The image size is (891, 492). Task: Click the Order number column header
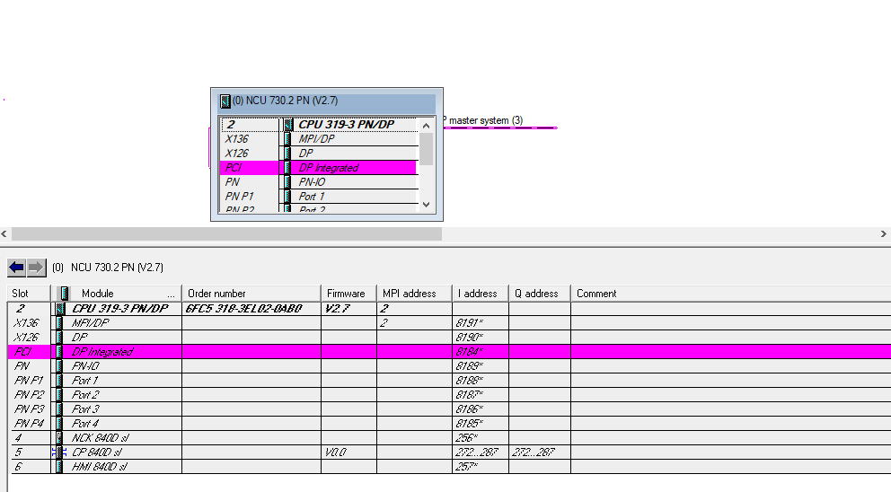tap(251, 294)
